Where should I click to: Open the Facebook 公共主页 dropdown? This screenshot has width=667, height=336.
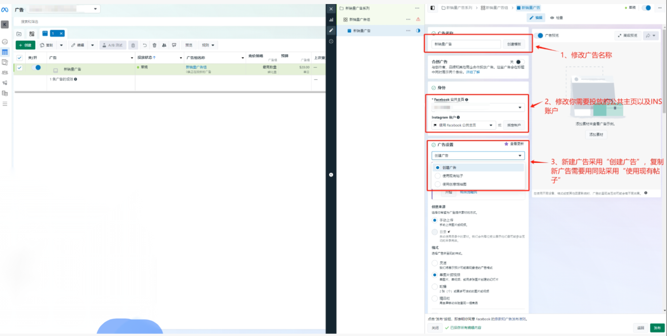pyautogui.click(x=478, y=107)
